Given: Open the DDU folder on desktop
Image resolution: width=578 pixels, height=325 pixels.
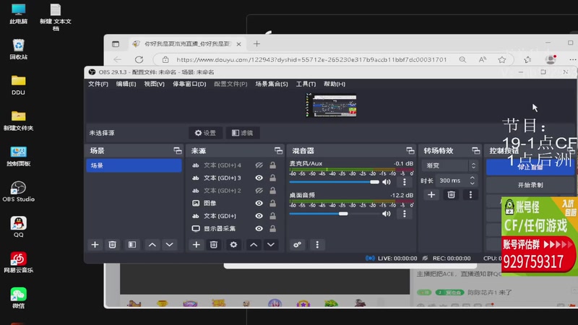Looking at the screenshot, I should click(x=19, y=84).
